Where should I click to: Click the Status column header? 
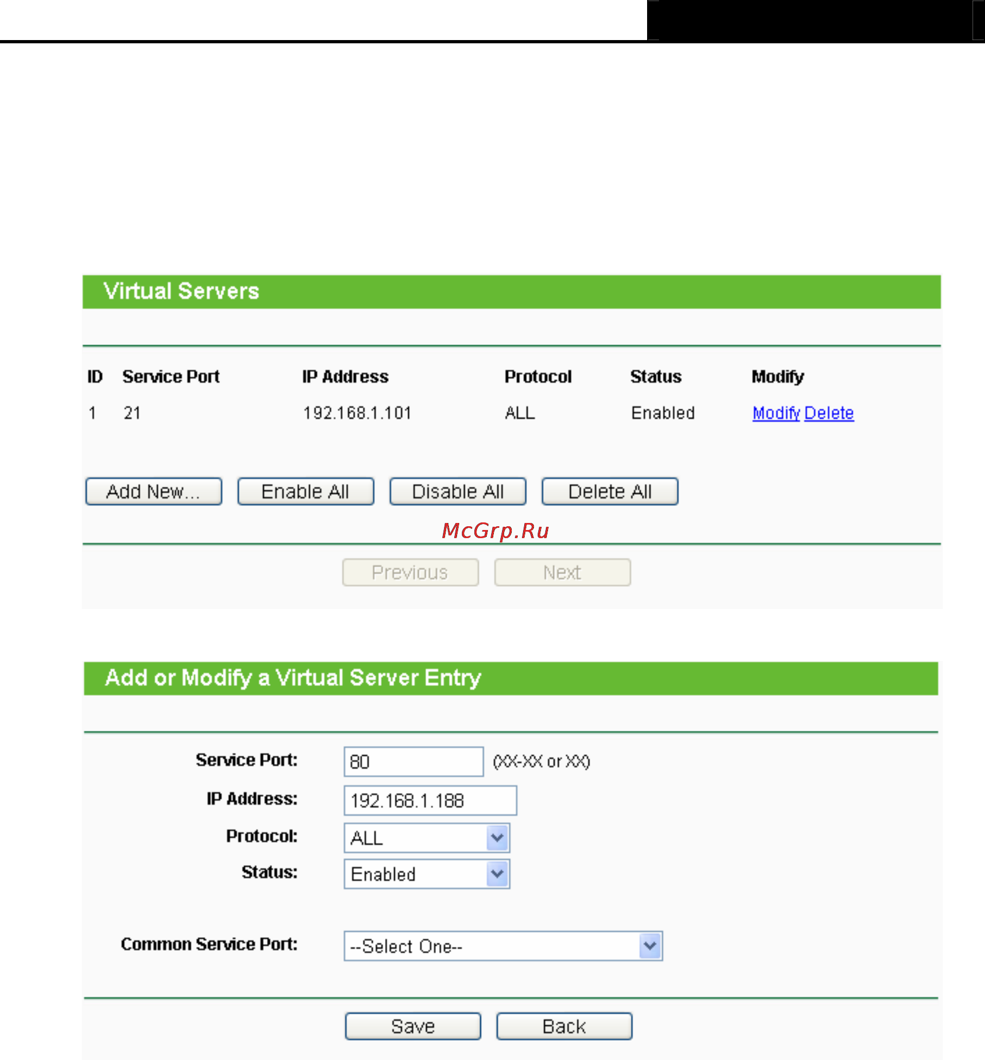[x=656, y=376]
